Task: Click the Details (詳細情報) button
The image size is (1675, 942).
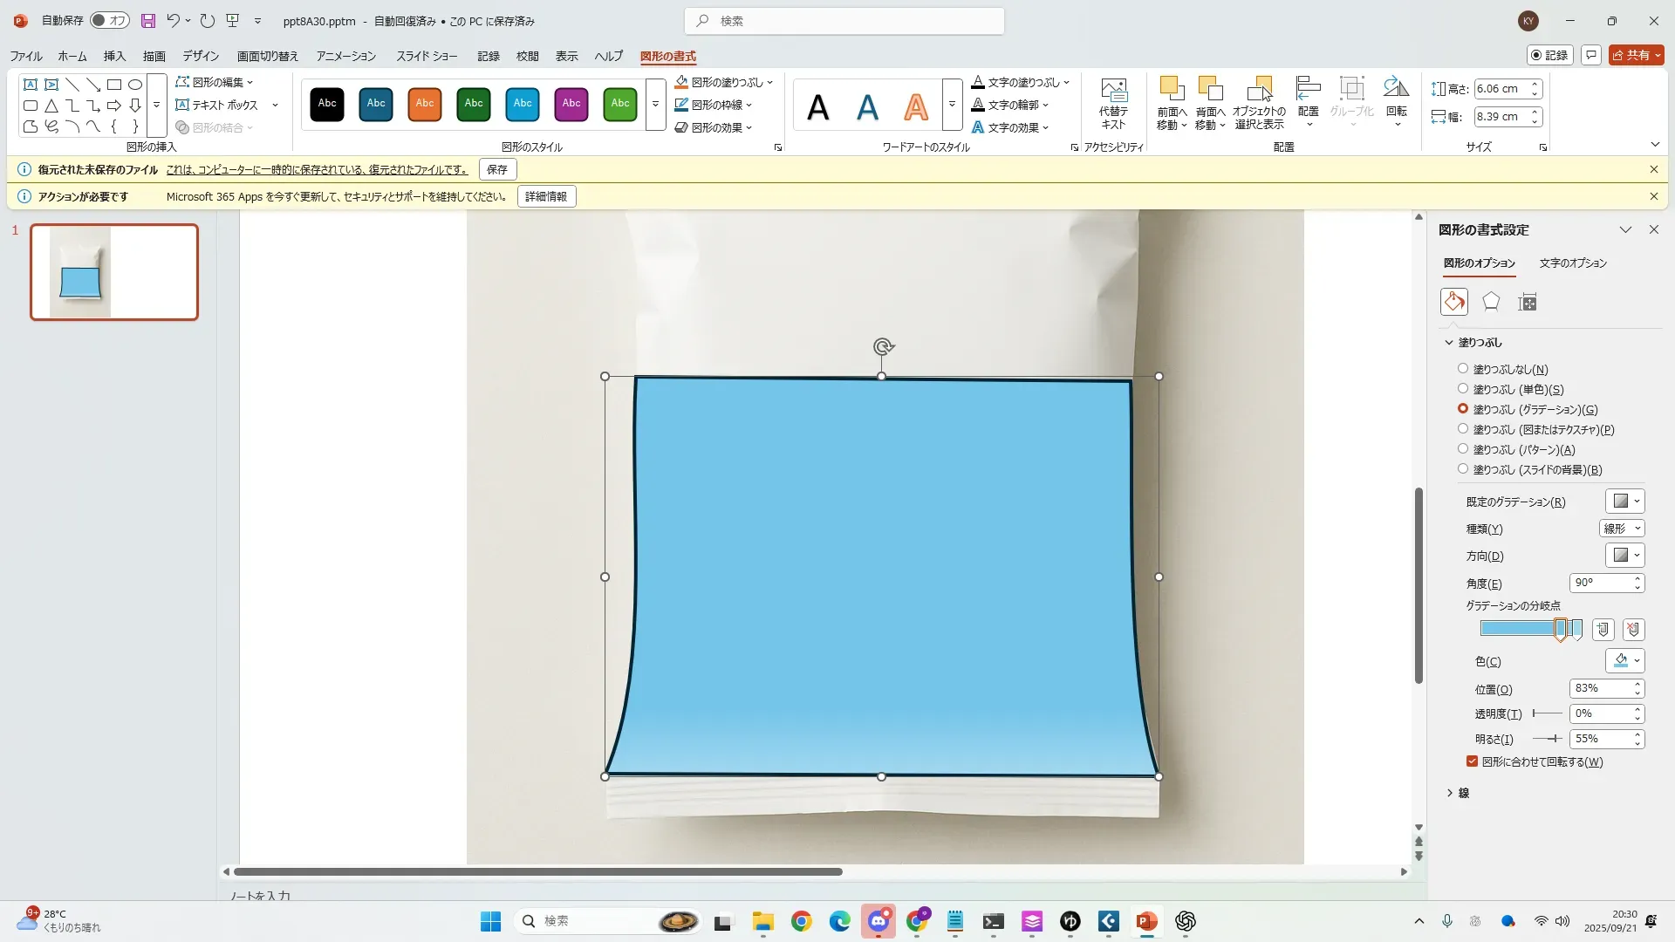Action: (x=546, y=196)
